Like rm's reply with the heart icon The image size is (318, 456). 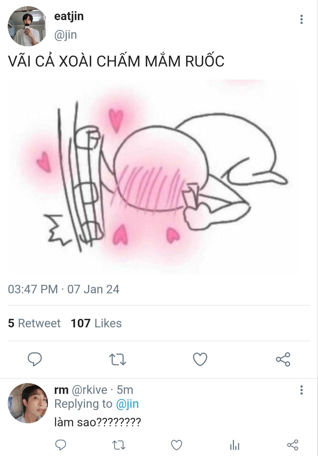177,445
